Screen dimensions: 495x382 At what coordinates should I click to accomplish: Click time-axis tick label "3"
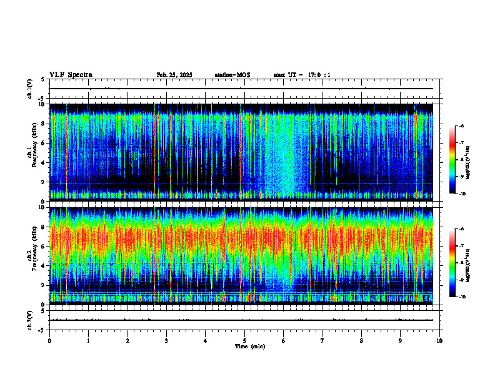pyautogui.click(x=166, y=341)
